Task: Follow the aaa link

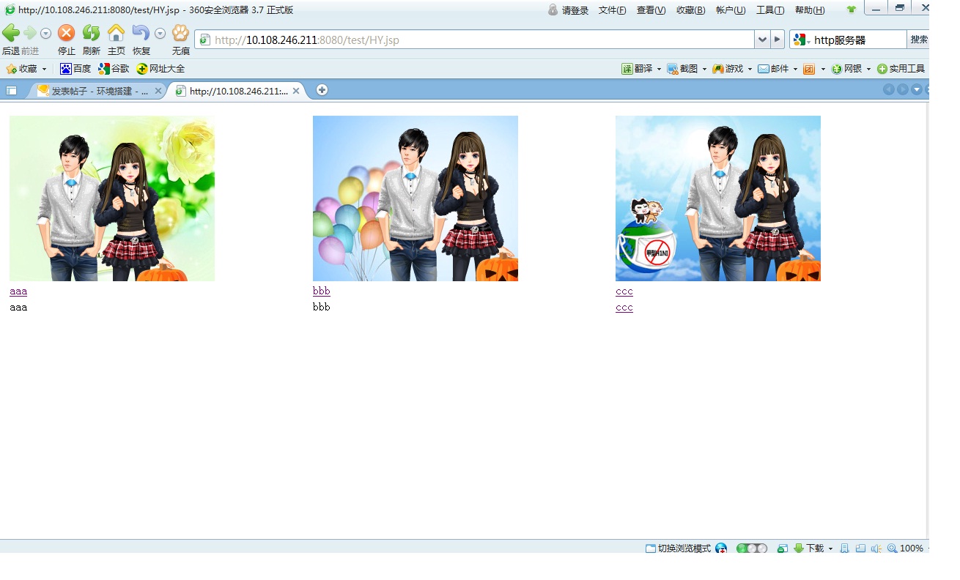Action: coord(18,291)
